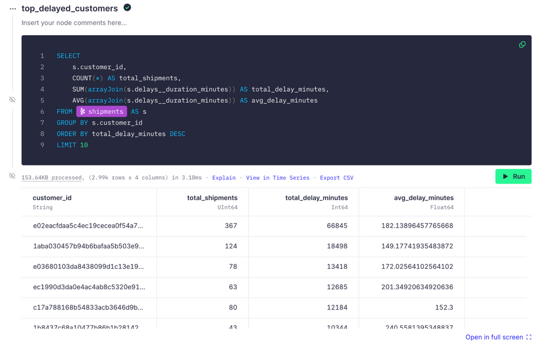Export the results as CSV
This screenshot has width=549, height=353.
click(x=337, y=178)
